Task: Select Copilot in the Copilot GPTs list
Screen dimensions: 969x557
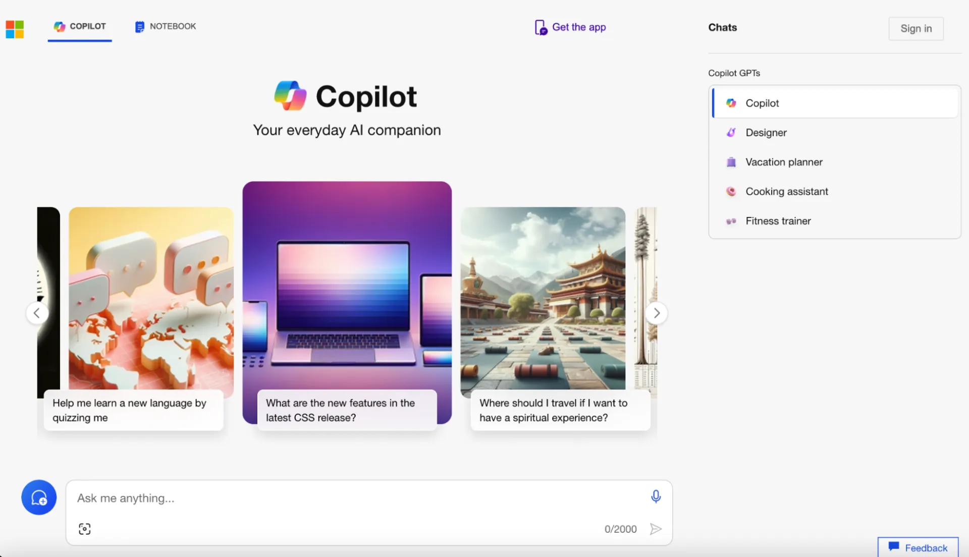Action: coord(835,103)
